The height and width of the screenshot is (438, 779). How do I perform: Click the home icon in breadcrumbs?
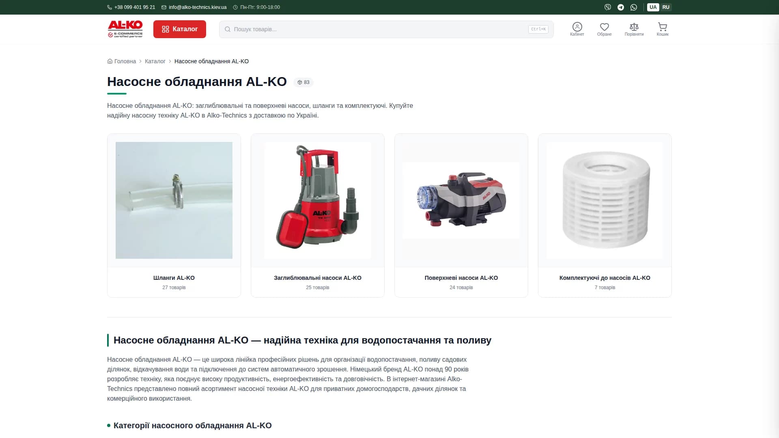point(110,61)
